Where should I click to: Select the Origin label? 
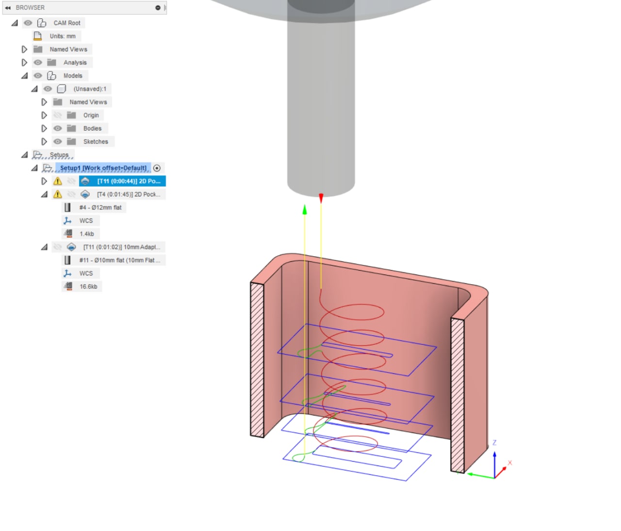tap(91, 115)
